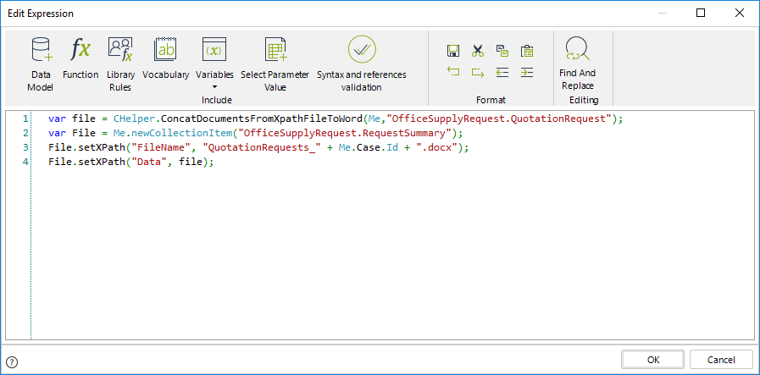Click the Select Parameter Value tool

pyautogui.click(x=275, y=64)
